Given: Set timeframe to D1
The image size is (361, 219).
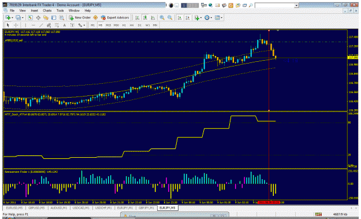Looking at the screenshot, I should click(x=140, y=25).
